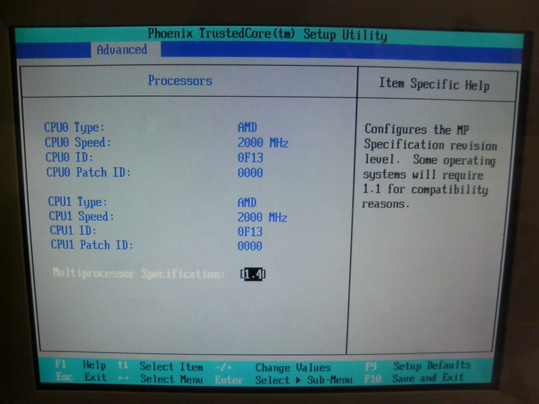Viewport: 539px width, 404px height.
Task: Click the CPU1 Patch ID label
Action: (x=92, y=245)
